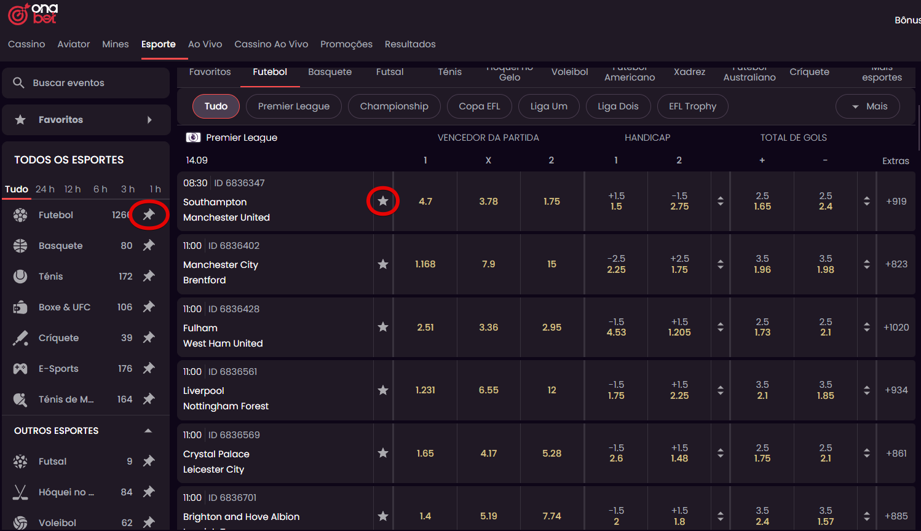Pin Futebol in the sports sidebar
The image size is (921, 531).
[149, 214]
